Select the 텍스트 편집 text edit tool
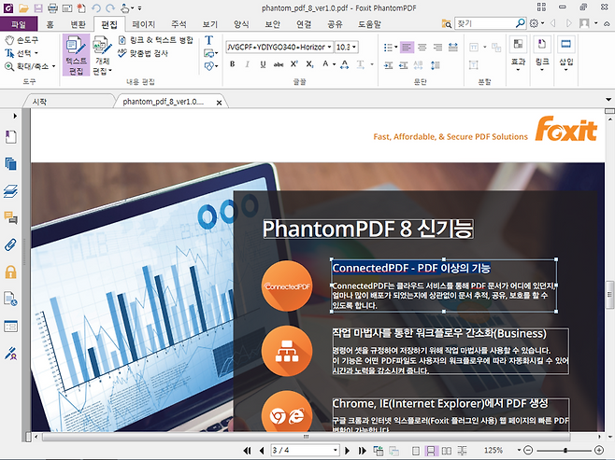615x460 pixels. point(76,55)
